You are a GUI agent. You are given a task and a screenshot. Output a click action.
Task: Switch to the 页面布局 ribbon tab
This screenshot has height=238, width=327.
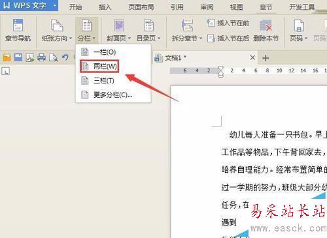tap(141, 7)
